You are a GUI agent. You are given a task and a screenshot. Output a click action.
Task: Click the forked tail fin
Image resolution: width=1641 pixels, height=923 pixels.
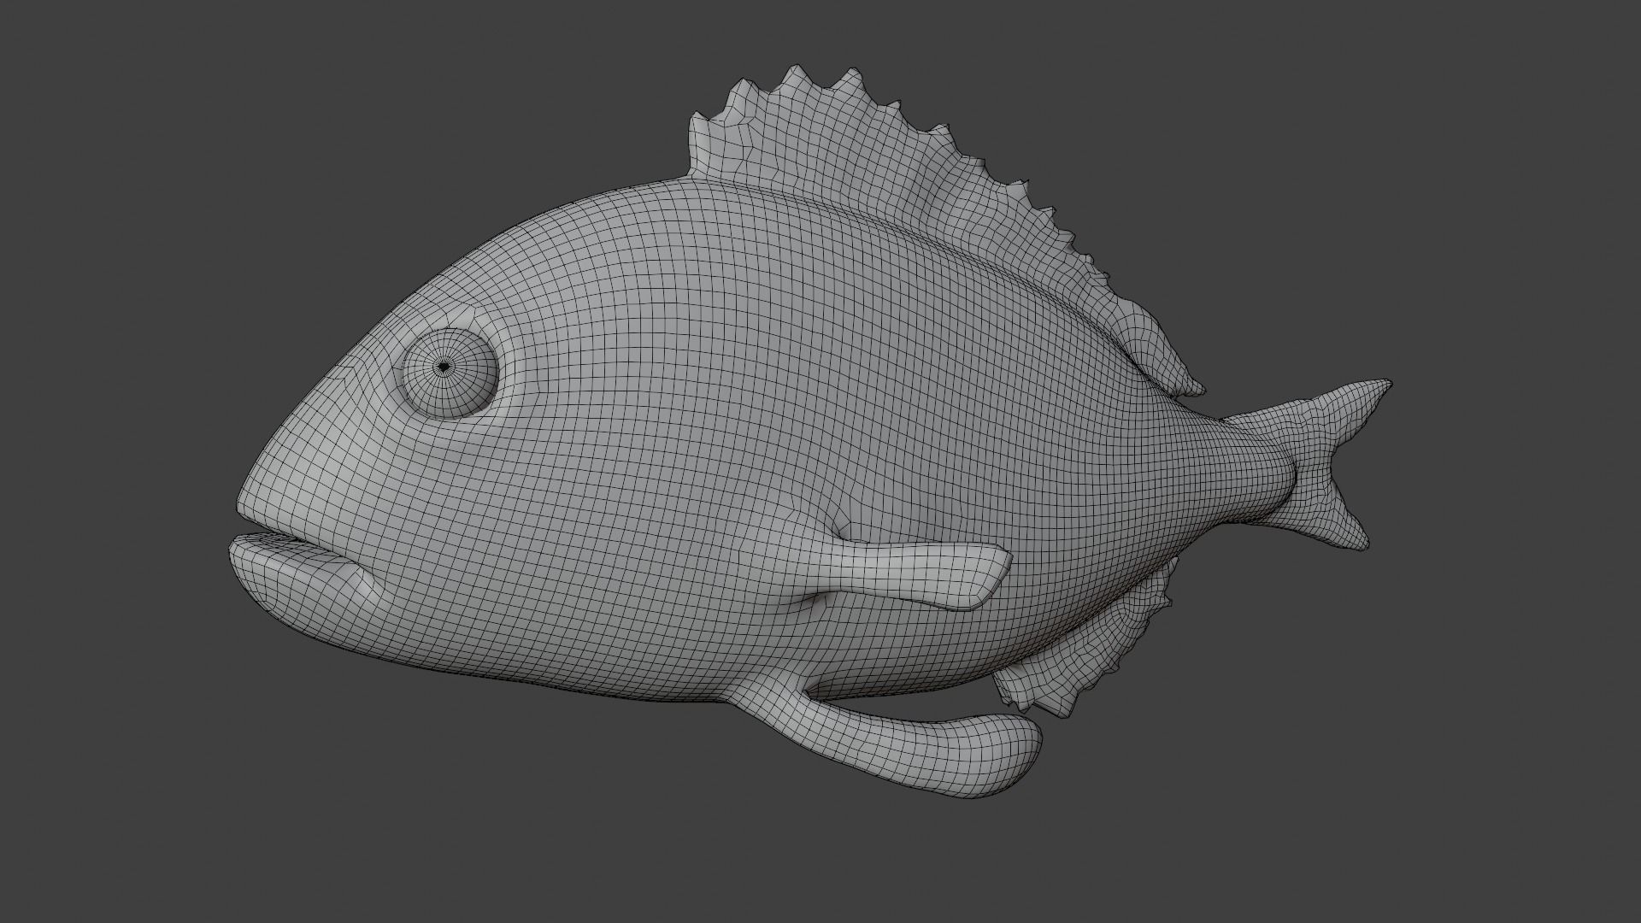pos(1316,466)
